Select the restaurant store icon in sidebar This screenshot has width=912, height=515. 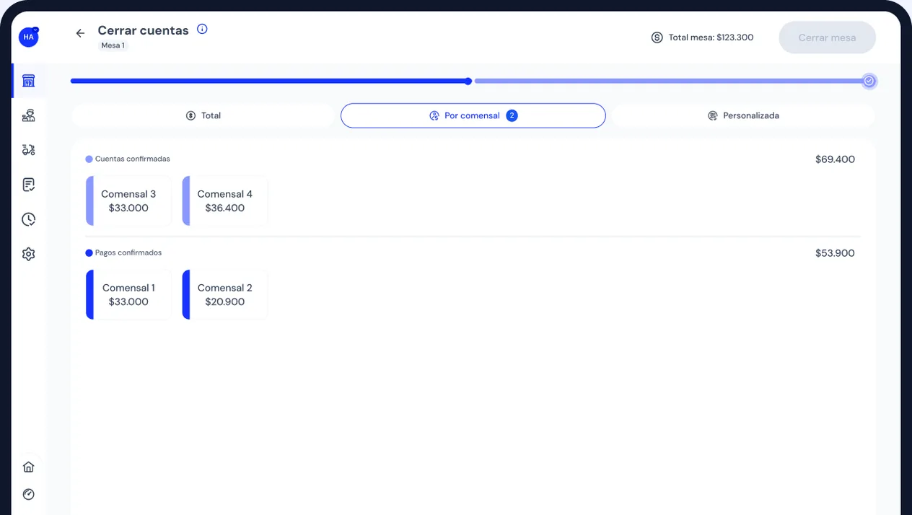(x=29, y=81)
